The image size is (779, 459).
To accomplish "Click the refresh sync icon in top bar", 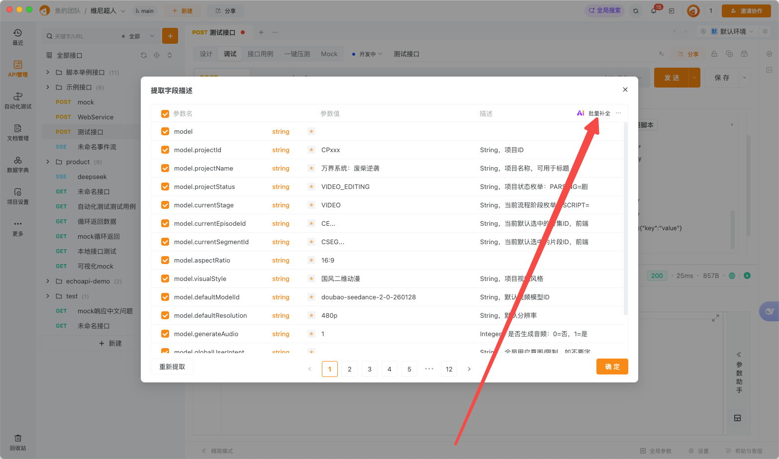I will 636,10.
